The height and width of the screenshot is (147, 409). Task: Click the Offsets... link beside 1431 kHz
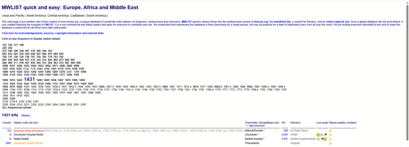(26, 115)
